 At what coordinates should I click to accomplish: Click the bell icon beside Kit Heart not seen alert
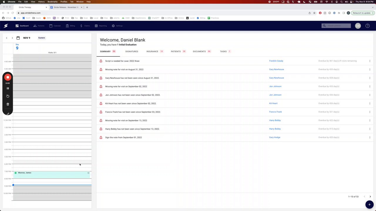101,103
